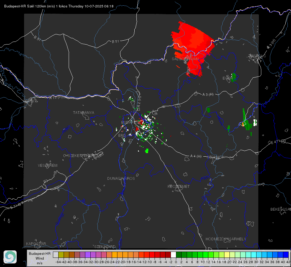Viewport: 291px width, 267px height.
Task: Click the Budapest-HR Wind m/s legend label
Action: point(40,258)
